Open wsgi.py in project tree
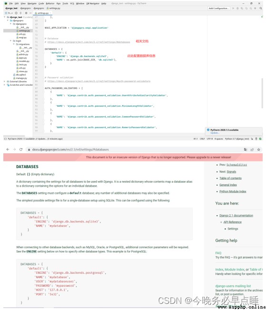Viewport: 266px width, 310px height. (x=21, y=38)
